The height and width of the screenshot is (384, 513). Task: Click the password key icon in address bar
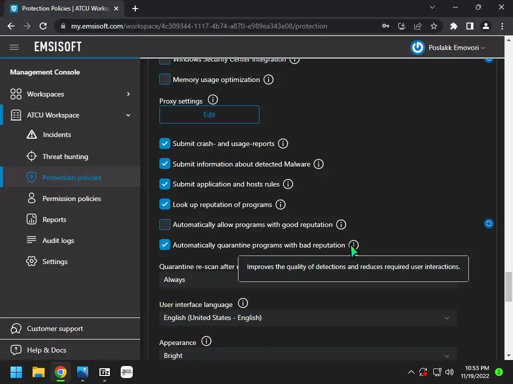click(386, 26)
